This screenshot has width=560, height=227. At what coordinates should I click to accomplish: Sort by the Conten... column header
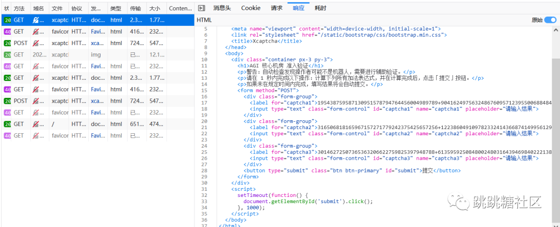tap(180, 8)
